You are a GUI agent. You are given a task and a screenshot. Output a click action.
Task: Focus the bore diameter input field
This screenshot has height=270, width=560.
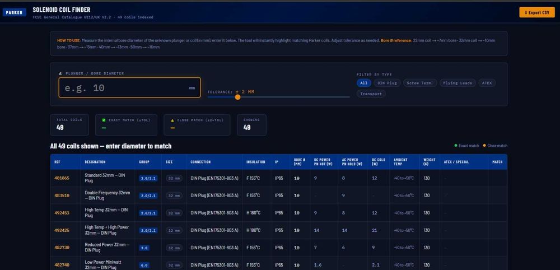pyautogui.click(x=130, y=87)
